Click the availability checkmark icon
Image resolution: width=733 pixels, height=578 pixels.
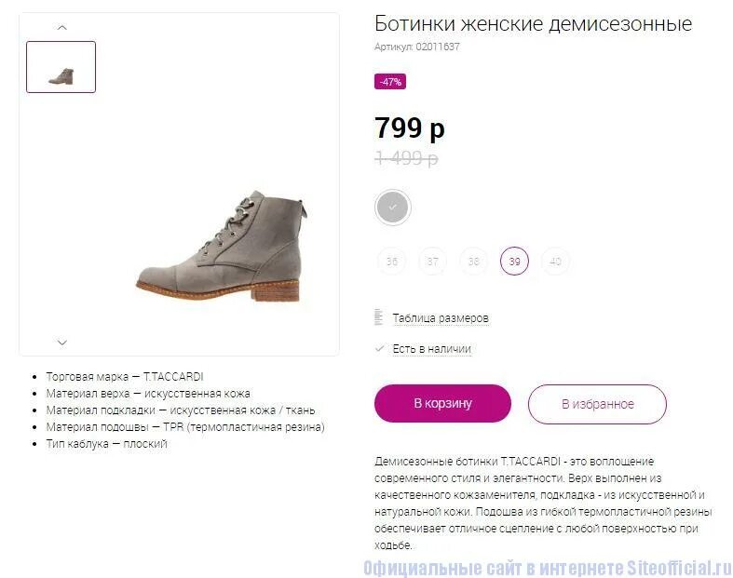[x=380, y=349]
